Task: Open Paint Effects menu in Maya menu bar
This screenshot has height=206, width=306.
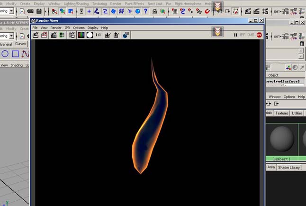Action: pos(134,4)
